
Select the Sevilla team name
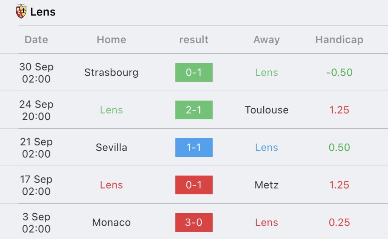pyautogui.click(x=111, y=147)
